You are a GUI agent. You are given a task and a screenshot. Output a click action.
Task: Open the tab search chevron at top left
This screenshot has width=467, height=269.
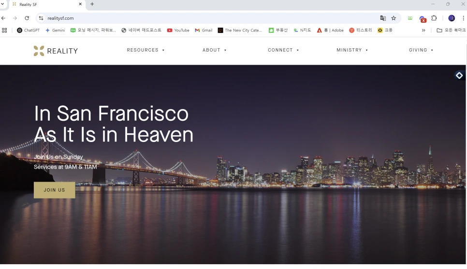click(x=2, y=4)
